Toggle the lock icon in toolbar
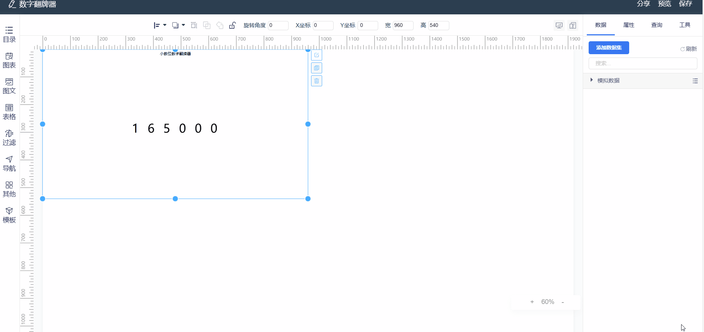The width and height of the screenshot is (704, 332). pyautogui.click(x=232, y=25)
